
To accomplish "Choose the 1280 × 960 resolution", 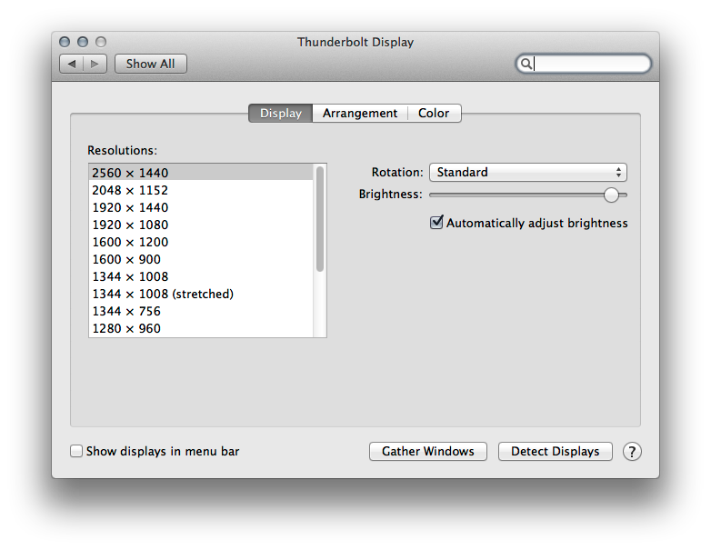I will [201, 328].
